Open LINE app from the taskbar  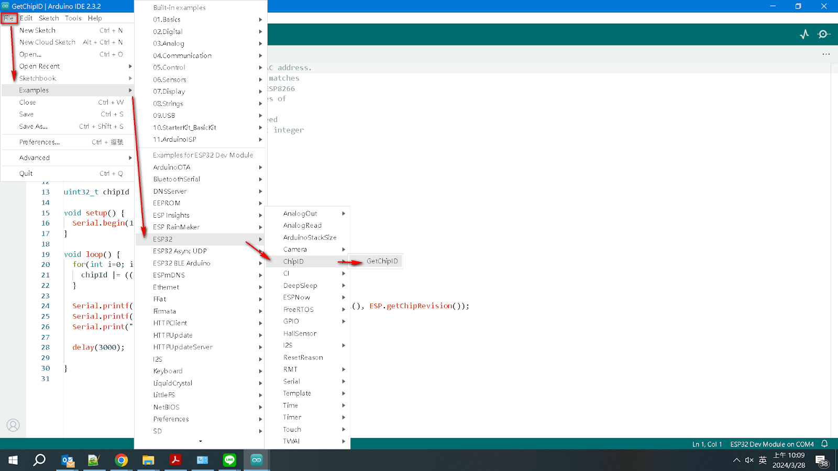tap(229, 460)
